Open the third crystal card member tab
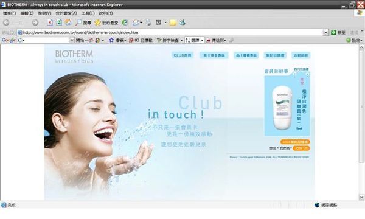The height and width of the screenshot is (219, 365). (246, 55)
